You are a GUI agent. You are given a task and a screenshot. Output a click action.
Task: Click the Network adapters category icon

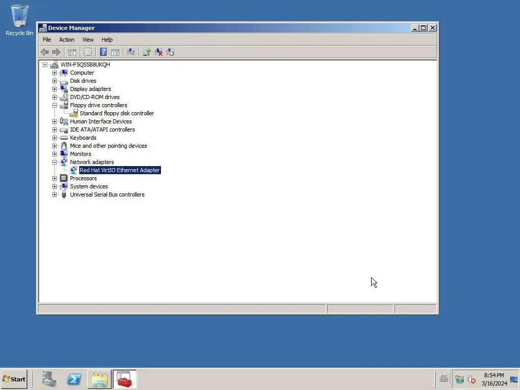click(x=64, y=162)
